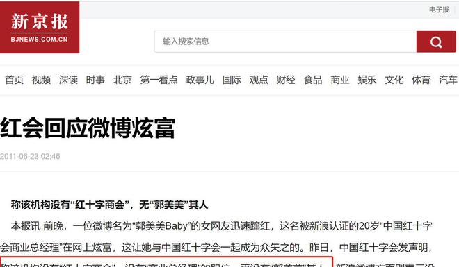Open the 财经 finance section
The image size is (459, 267).
[x=286, y=79]
